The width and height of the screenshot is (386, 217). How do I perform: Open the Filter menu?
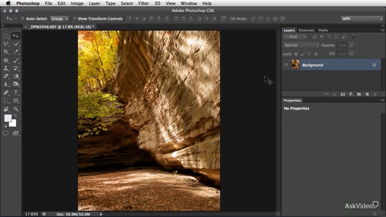[x=144, y=4]
